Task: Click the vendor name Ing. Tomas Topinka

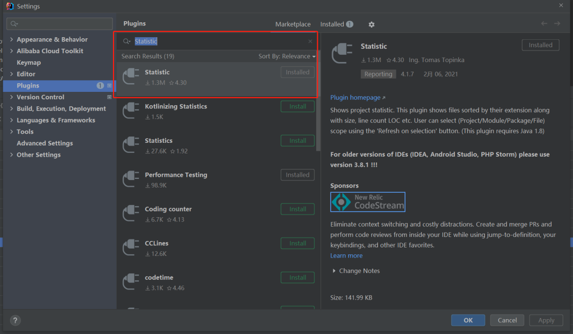Action: point(437,60)
